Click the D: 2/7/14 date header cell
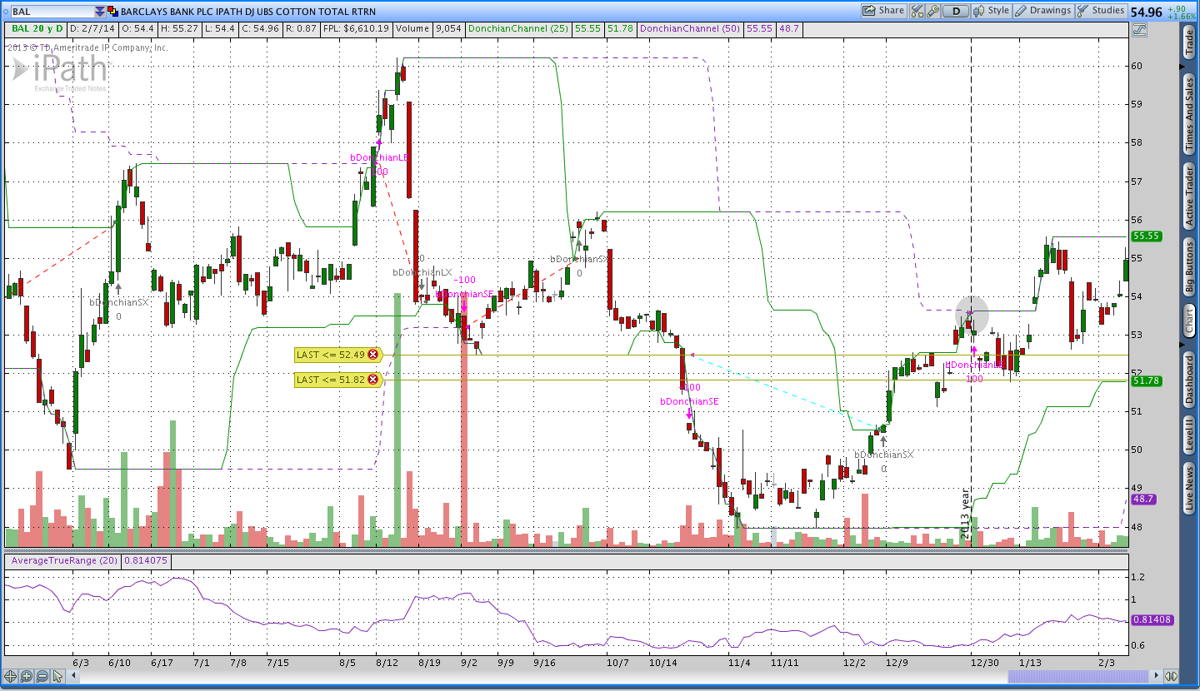 [x=92, y=28]
